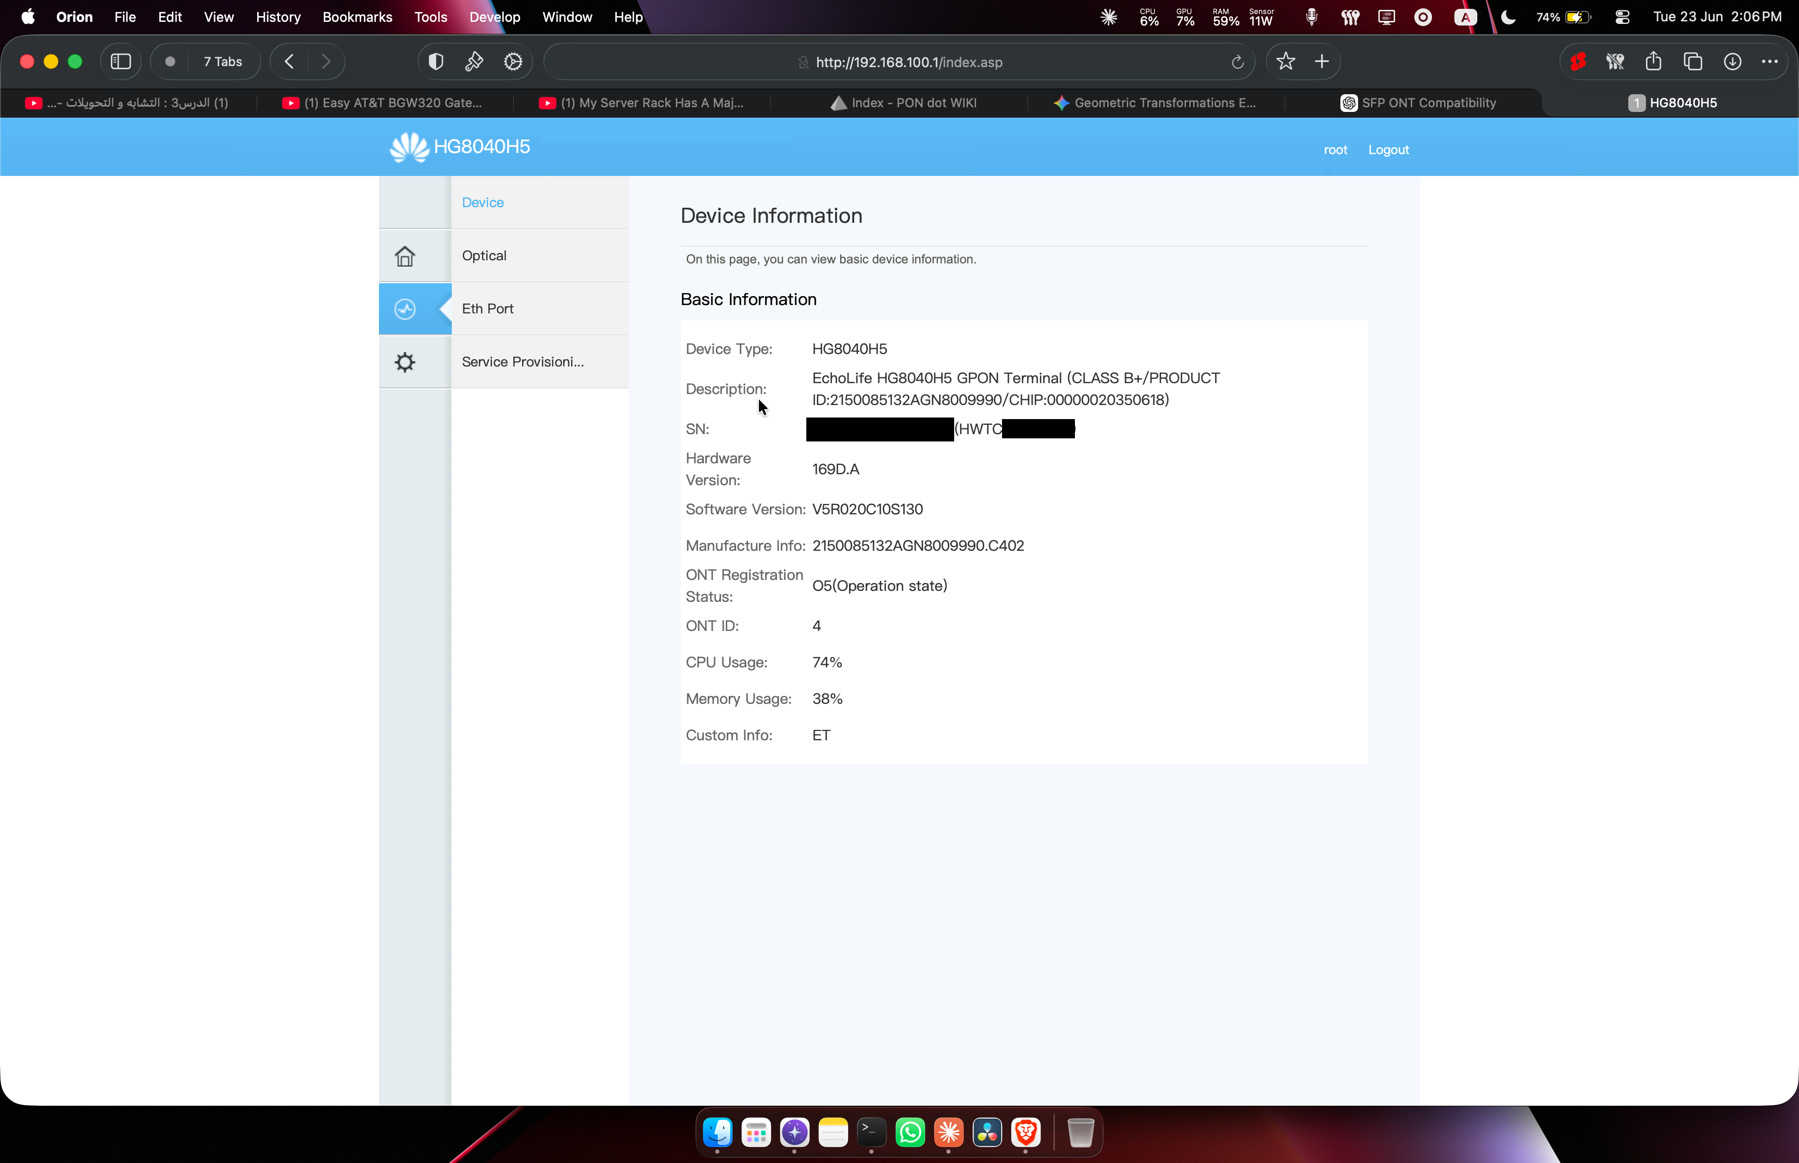Select the HG8040H5 browser tab

tap(1670, 103)
